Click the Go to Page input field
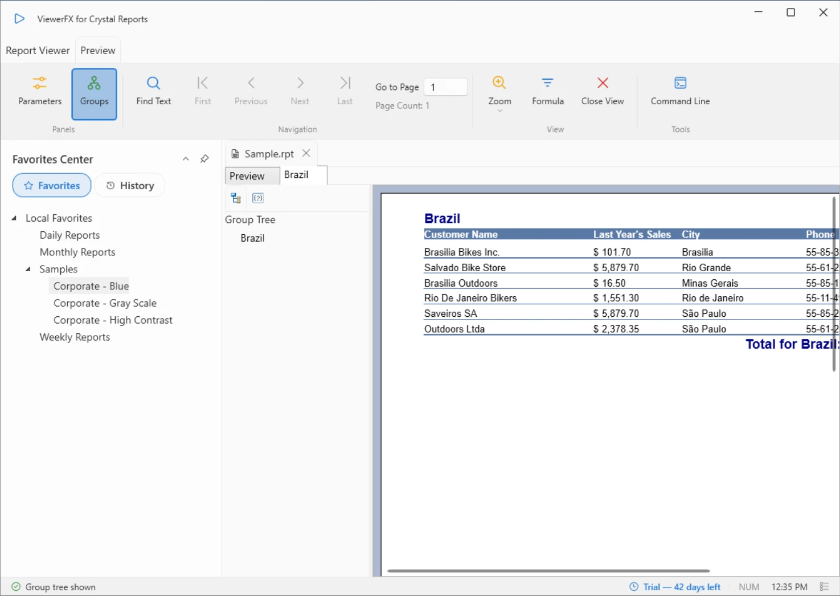 pyautogui.click(x=446, y=87)
